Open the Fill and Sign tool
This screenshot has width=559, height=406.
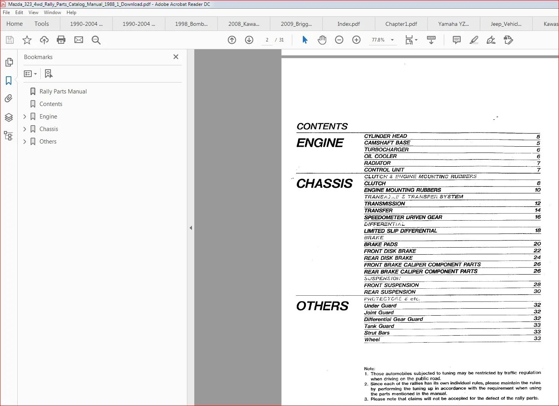tap(491, 40)
